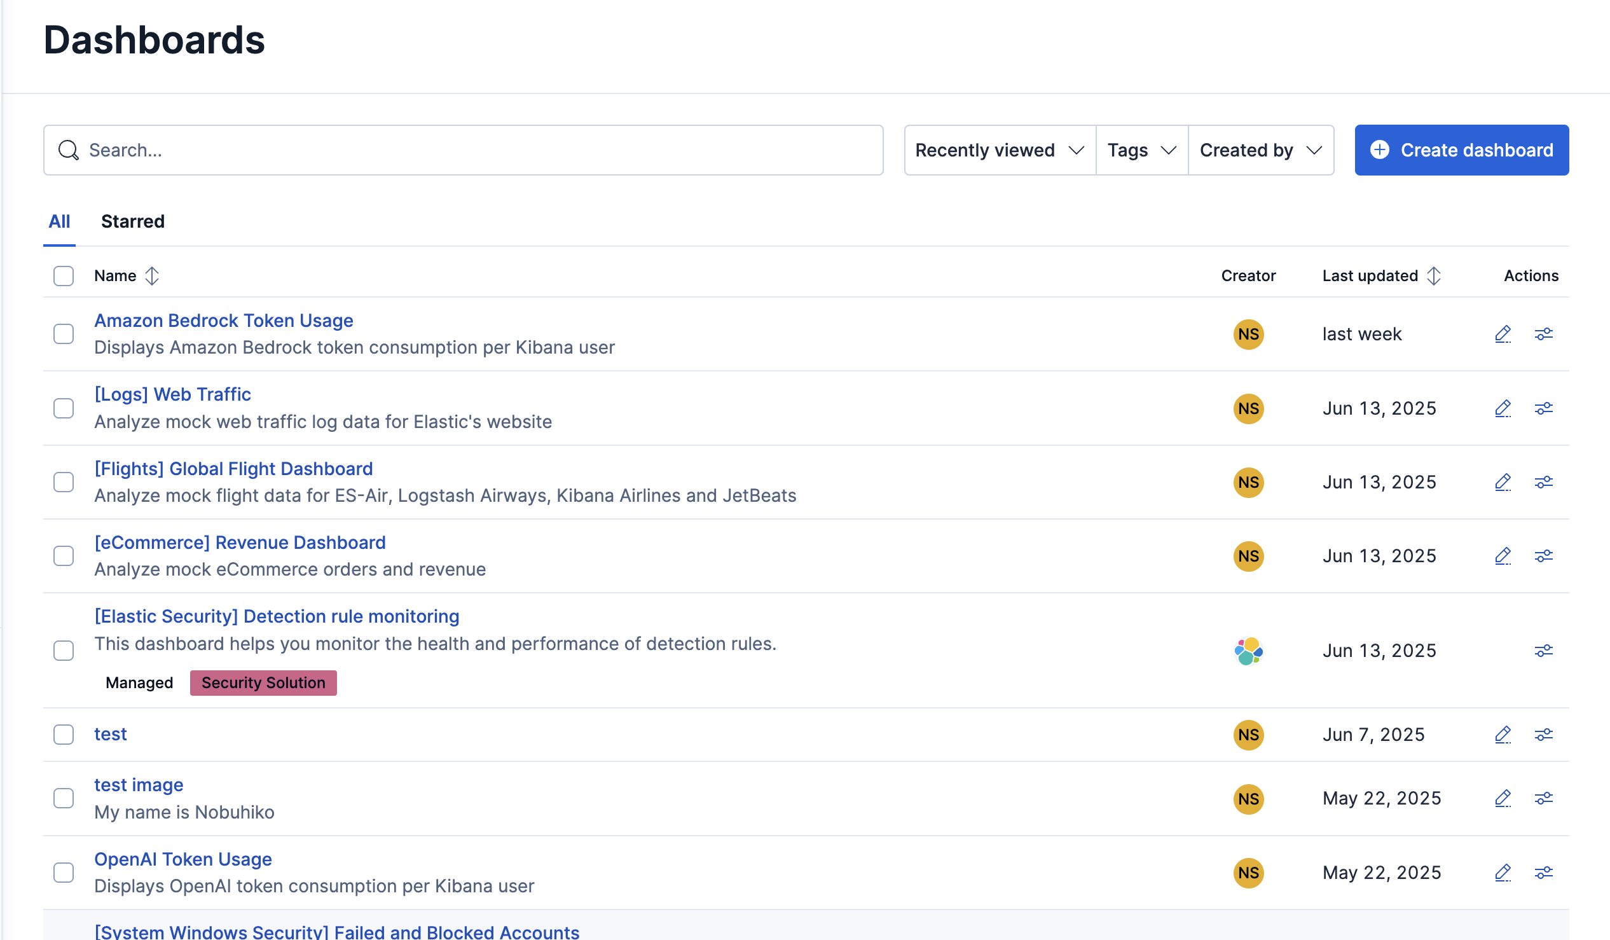The height and width of the screenshot is (940, 1610).
Task: Click NS creator avatar on OpenAI Token Usage
Action: 1248,872
